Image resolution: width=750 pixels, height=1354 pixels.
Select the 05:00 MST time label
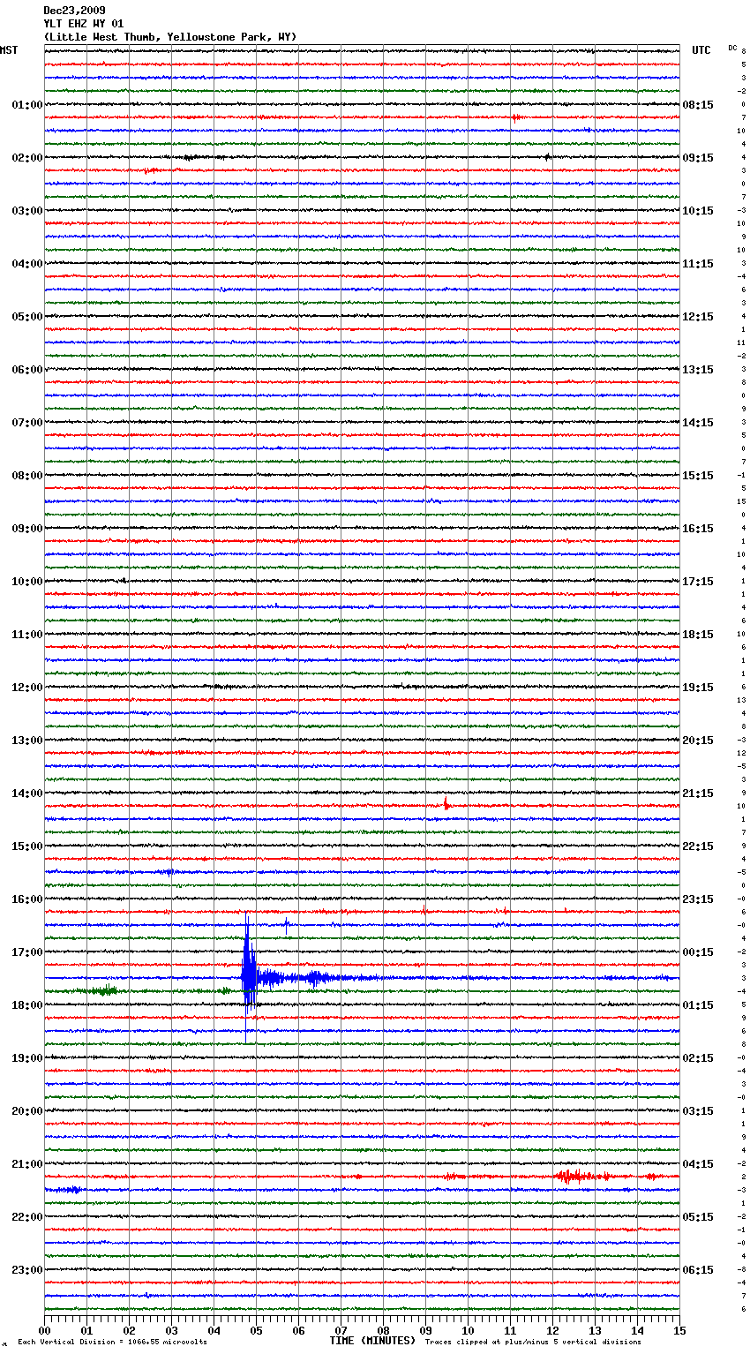[x=26, y=317]
